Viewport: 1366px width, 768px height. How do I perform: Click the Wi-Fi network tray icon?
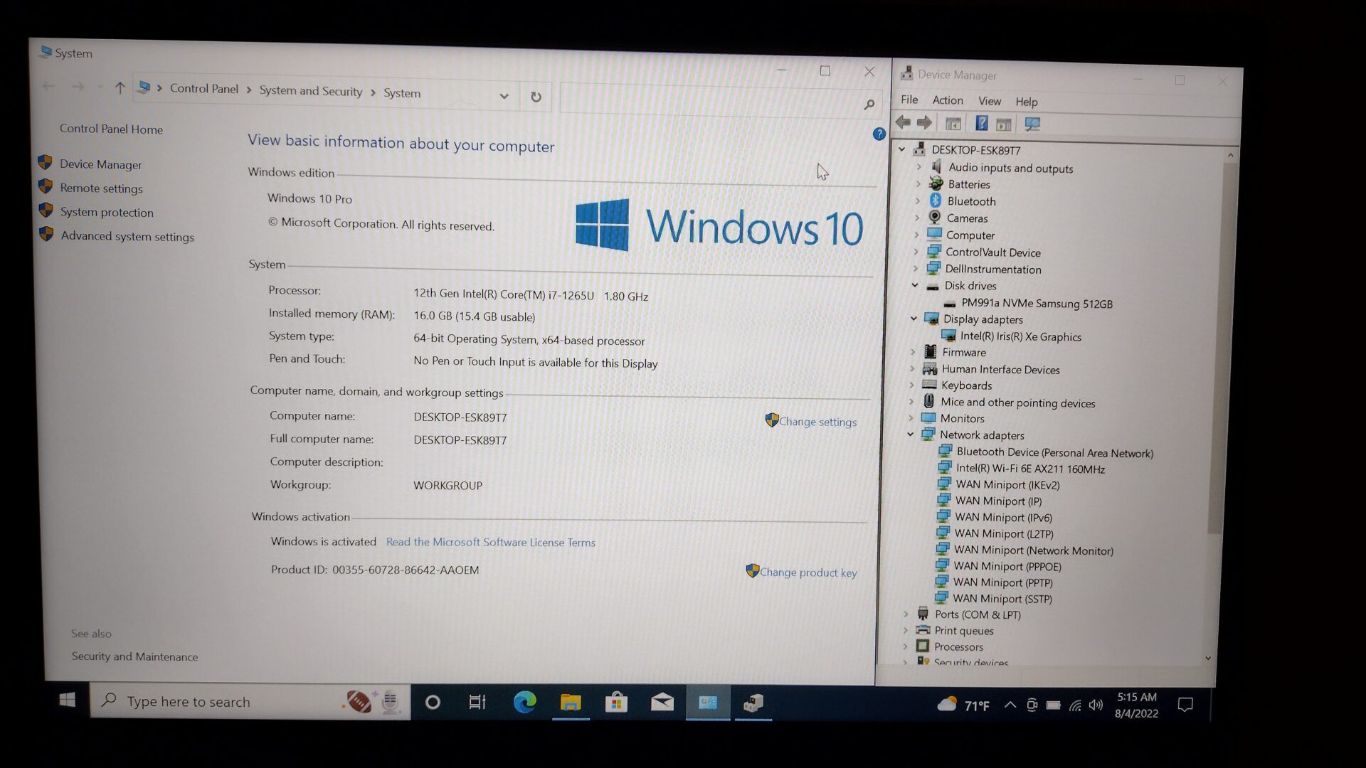pos(1075,705)
